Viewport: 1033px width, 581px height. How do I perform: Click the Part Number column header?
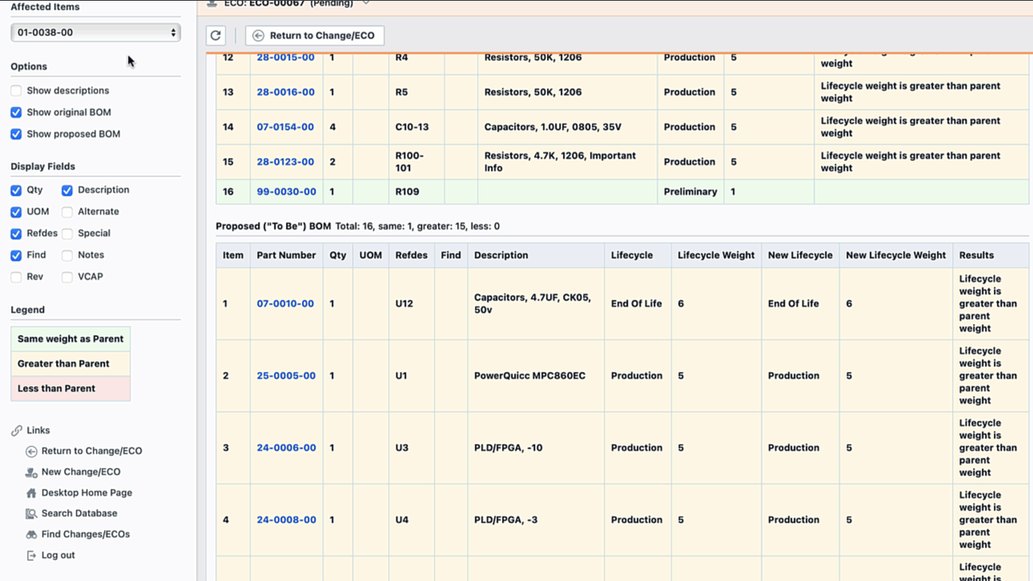click(286, 255)
